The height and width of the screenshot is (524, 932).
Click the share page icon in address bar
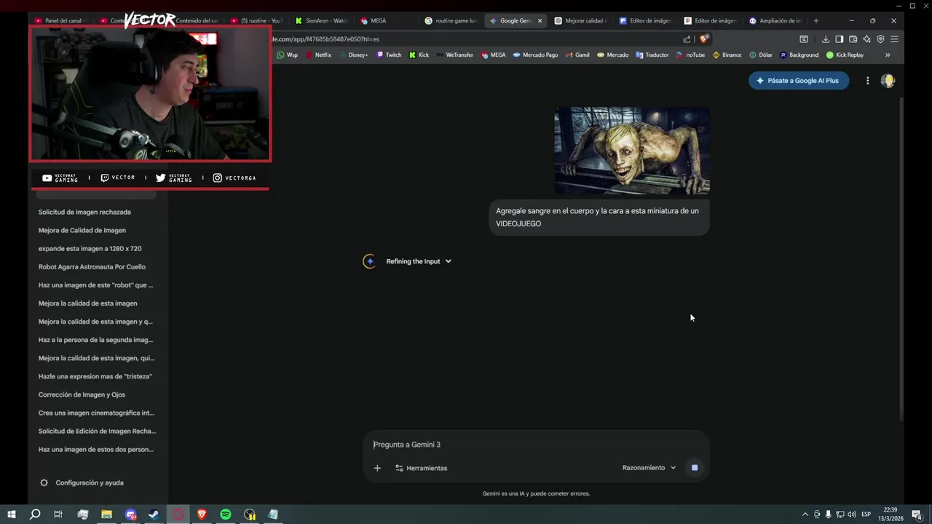(687, 39)
